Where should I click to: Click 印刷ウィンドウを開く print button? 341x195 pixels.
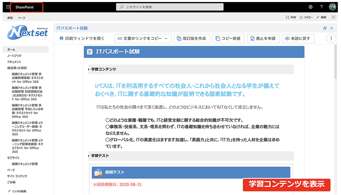(82, 38)
